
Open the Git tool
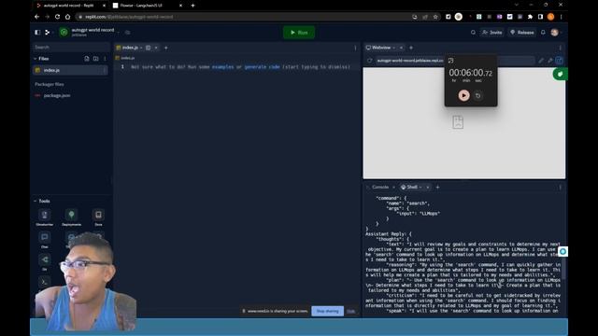(45, 262)
